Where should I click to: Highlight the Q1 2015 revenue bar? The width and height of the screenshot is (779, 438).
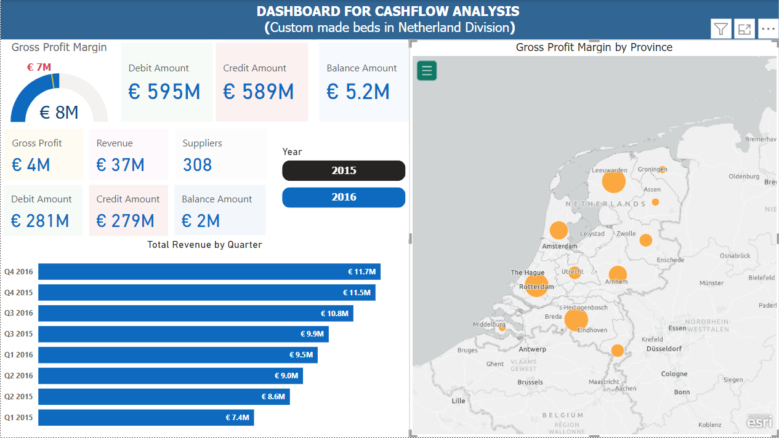145,417
